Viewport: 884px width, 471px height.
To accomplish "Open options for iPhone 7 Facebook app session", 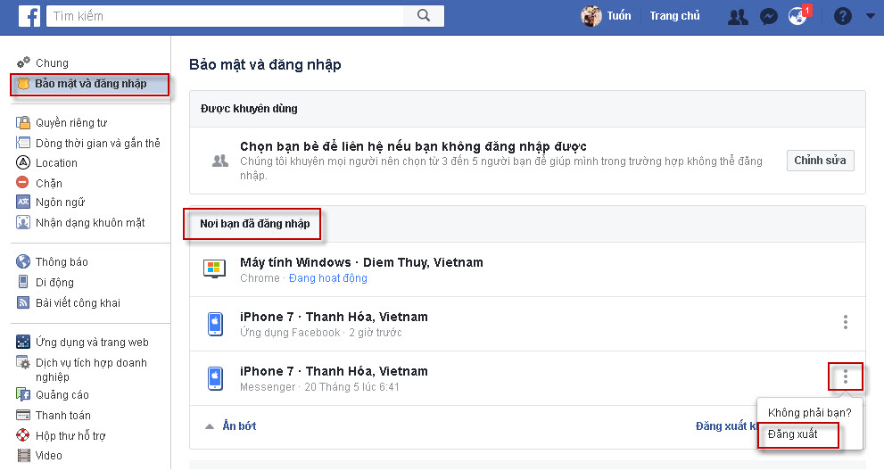I will 845,322.
